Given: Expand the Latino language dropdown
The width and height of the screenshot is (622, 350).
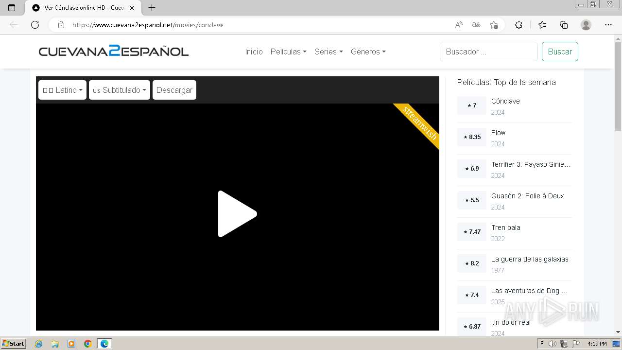Looking at the screenshot, I should [x=62, y=90].
